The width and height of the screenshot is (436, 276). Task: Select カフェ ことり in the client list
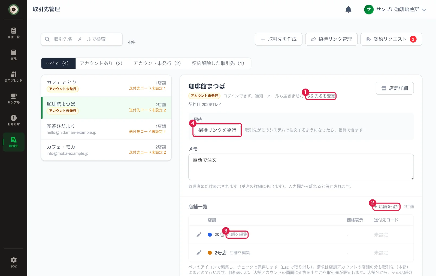pyautogui.click(x=106, y=86)
